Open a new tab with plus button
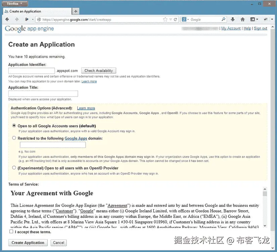This screenshot has width=277, height=252. (x=76, y=11)
